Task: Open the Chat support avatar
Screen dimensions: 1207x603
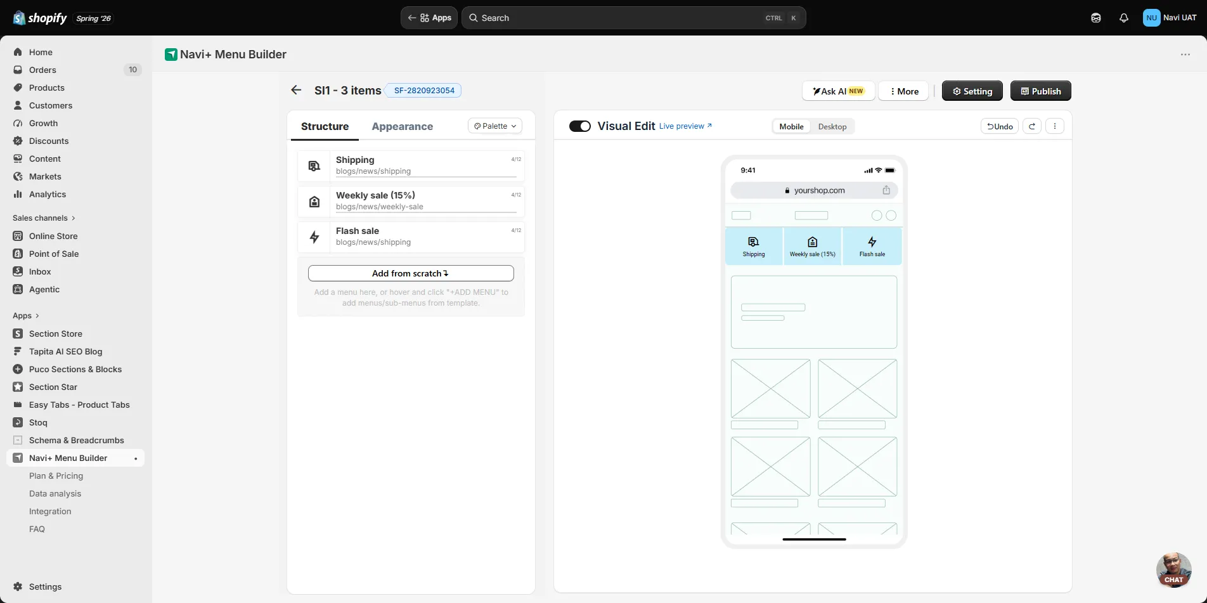Action: [x=1174, y=569]
